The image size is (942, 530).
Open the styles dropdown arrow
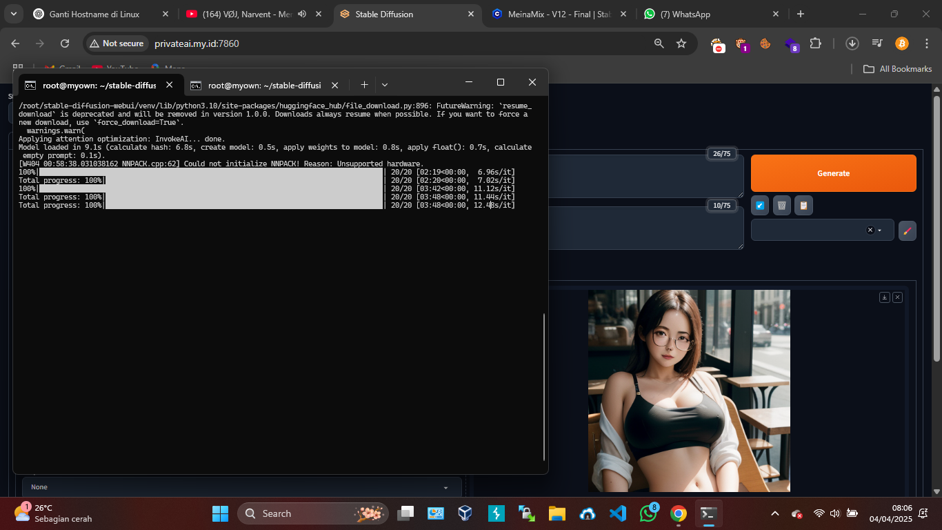tap(880, 230)
